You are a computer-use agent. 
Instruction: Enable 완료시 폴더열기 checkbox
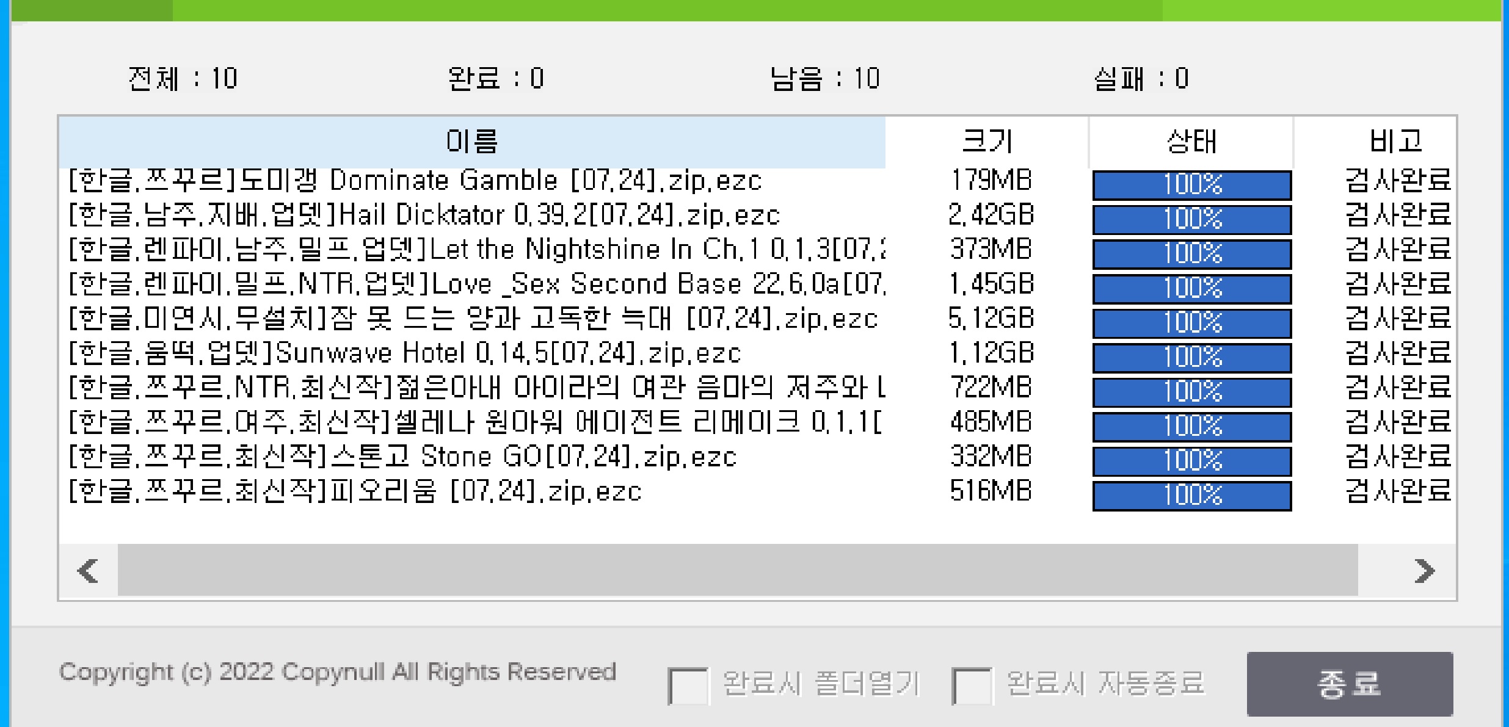click(688, 685)
